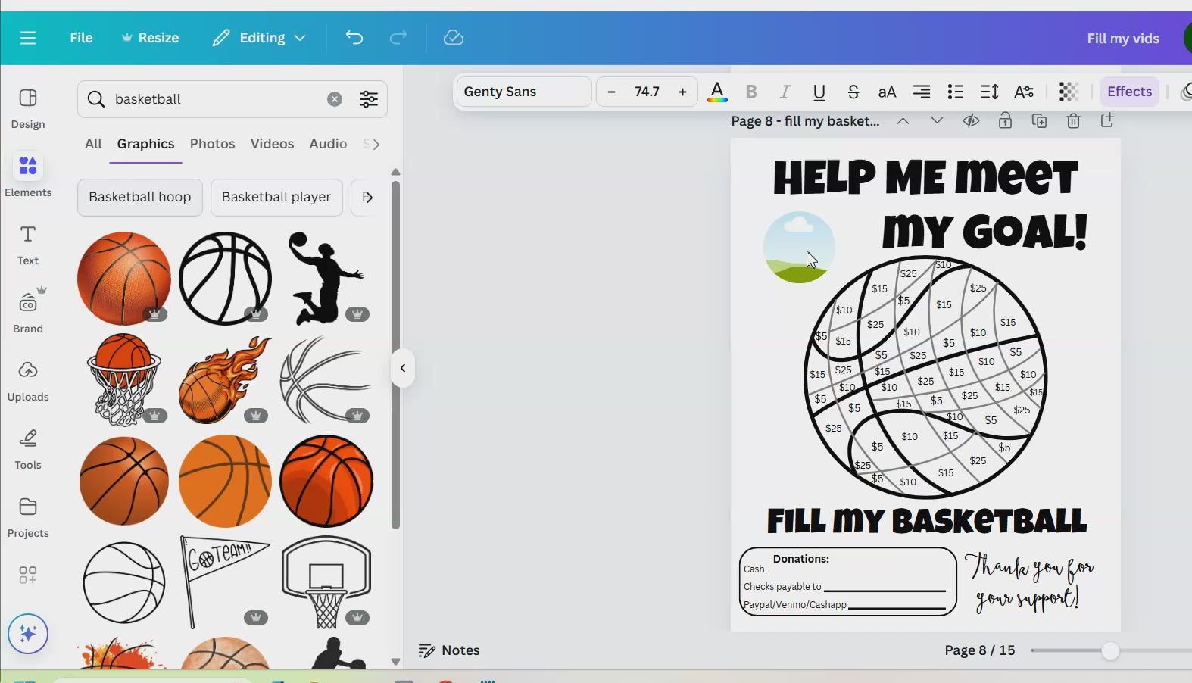Toggle the page lock icon
Screen dimensions: 1192x683
tap(1005, 121)
